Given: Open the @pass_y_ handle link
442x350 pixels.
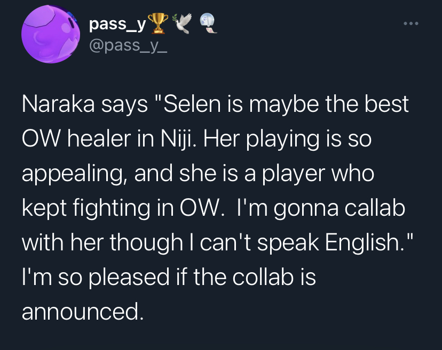Looking at the screenshot, I should tap(128, 46).
